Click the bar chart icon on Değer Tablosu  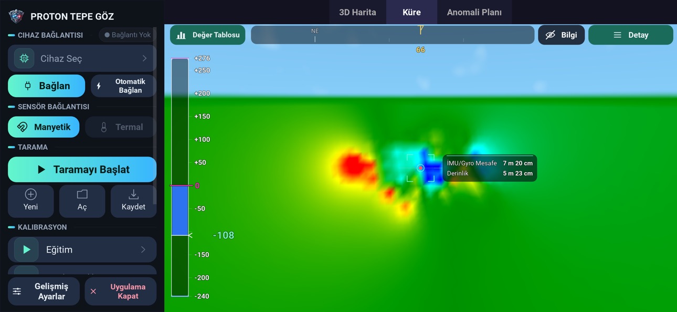181,35
